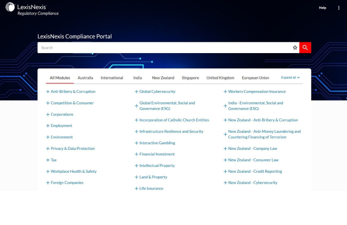
Task: Open New Zealand - Company Law link
Action: pyautogui.click(x=253, y=148)
